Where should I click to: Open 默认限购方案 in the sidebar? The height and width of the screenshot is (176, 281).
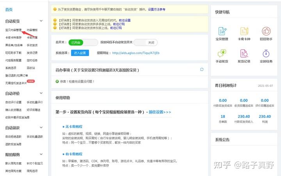13,164
